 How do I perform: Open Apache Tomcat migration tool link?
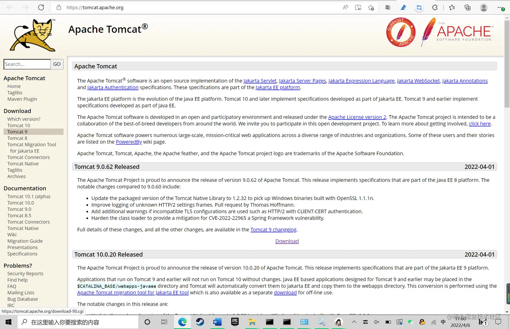coord(133,293)
